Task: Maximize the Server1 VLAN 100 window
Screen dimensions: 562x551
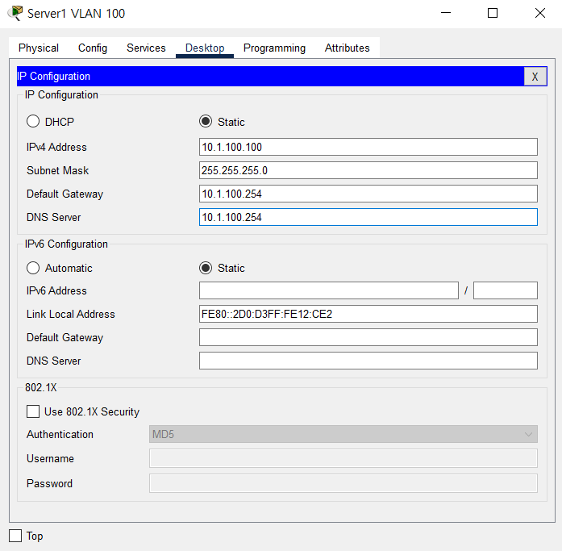Action: [493, 13]
